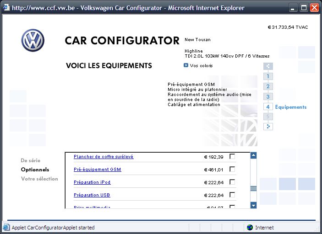Tick the Pré-équipement GSM checkbox

coord(232,169)
